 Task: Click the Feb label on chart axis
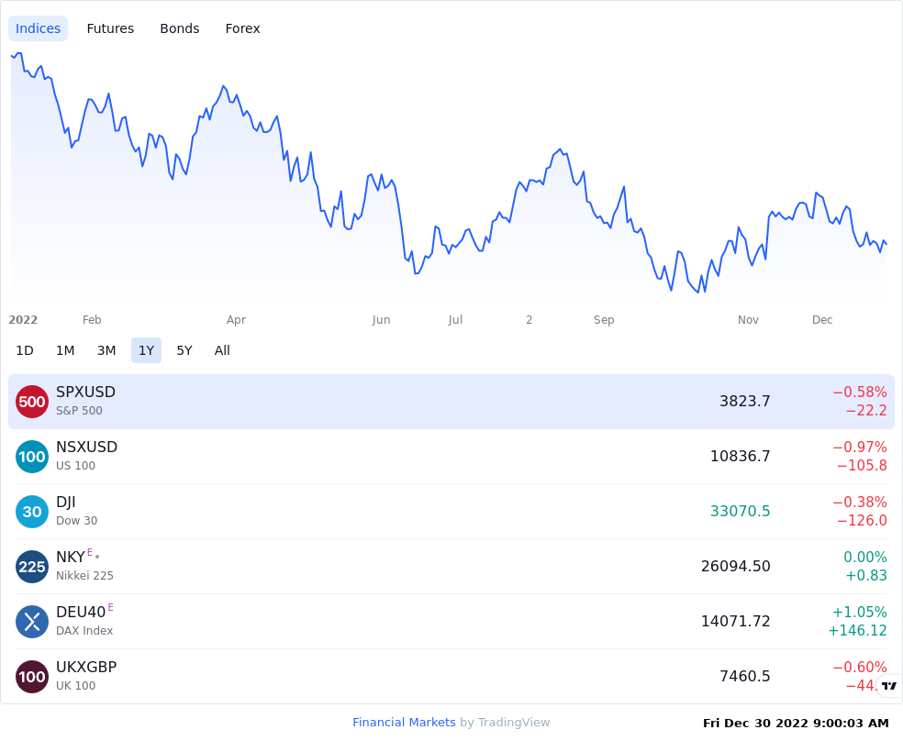tap(92, 320)
